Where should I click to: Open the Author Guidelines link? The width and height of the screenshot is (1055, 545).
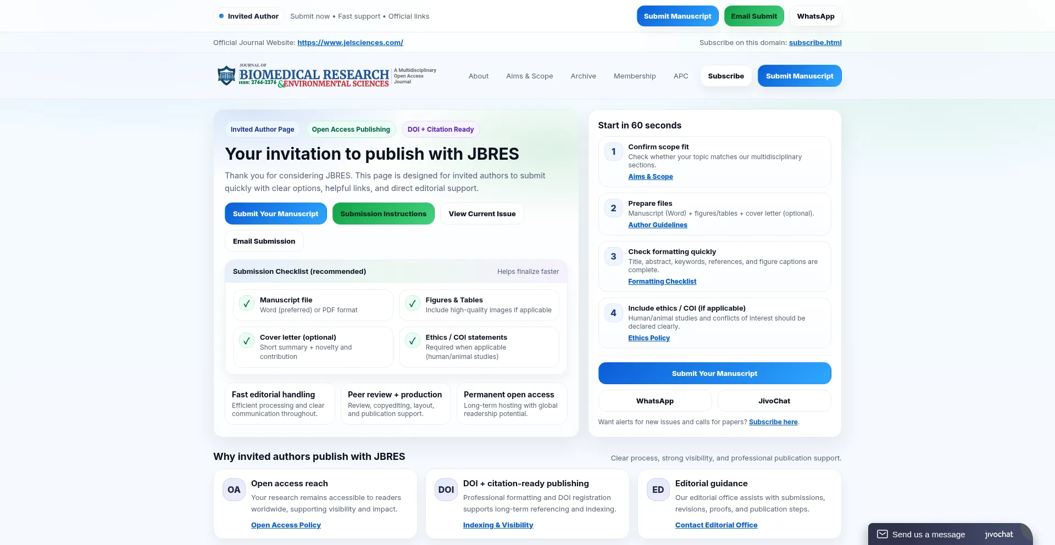tap(658, 224)
